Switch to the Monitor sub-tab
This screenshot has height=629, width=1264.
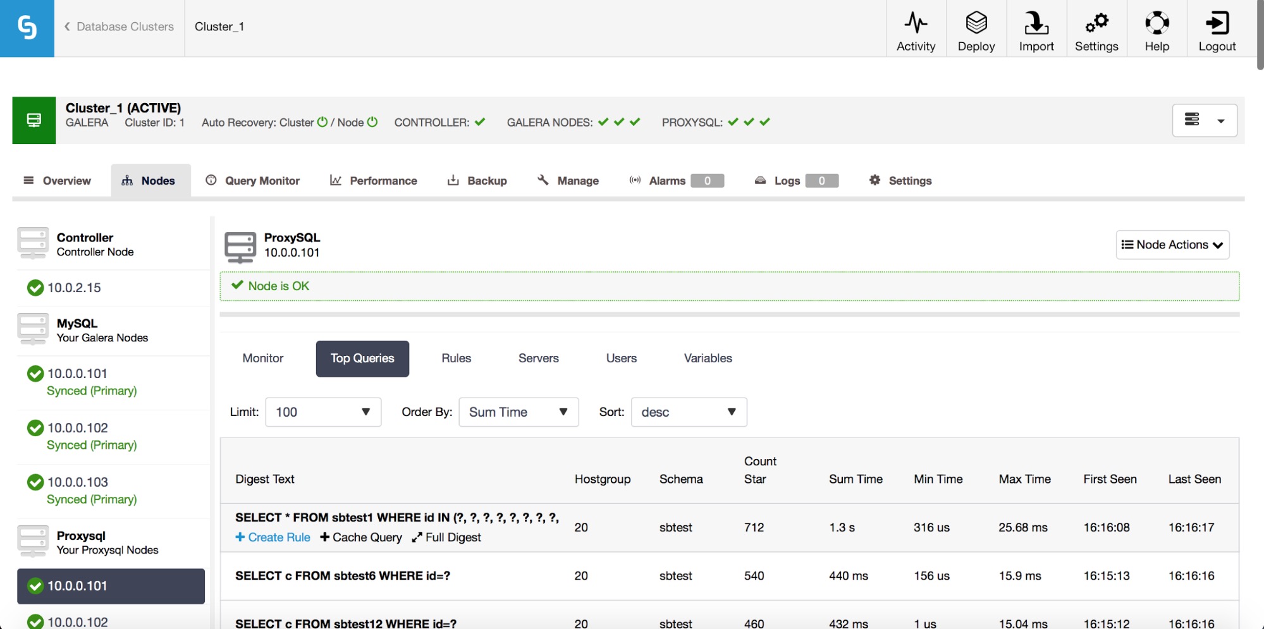[x=263, y=358]
